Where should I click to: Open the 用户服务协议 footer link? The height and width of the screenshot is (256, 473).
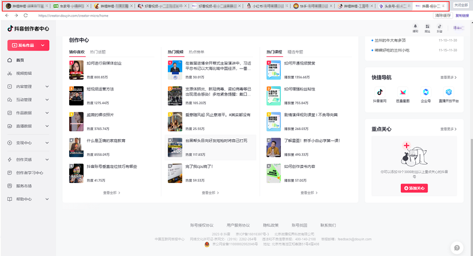[238, 226]
